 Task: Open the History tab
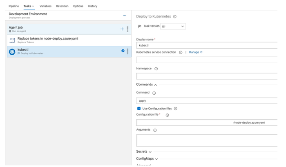pos(92,6)
